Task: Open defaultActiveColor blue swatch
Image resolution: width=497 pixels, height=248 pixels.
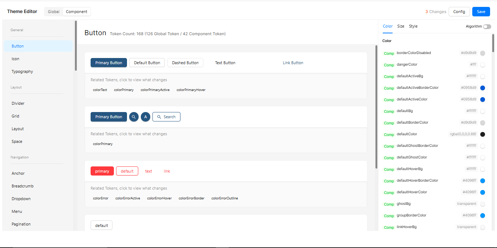Action: 482,100
